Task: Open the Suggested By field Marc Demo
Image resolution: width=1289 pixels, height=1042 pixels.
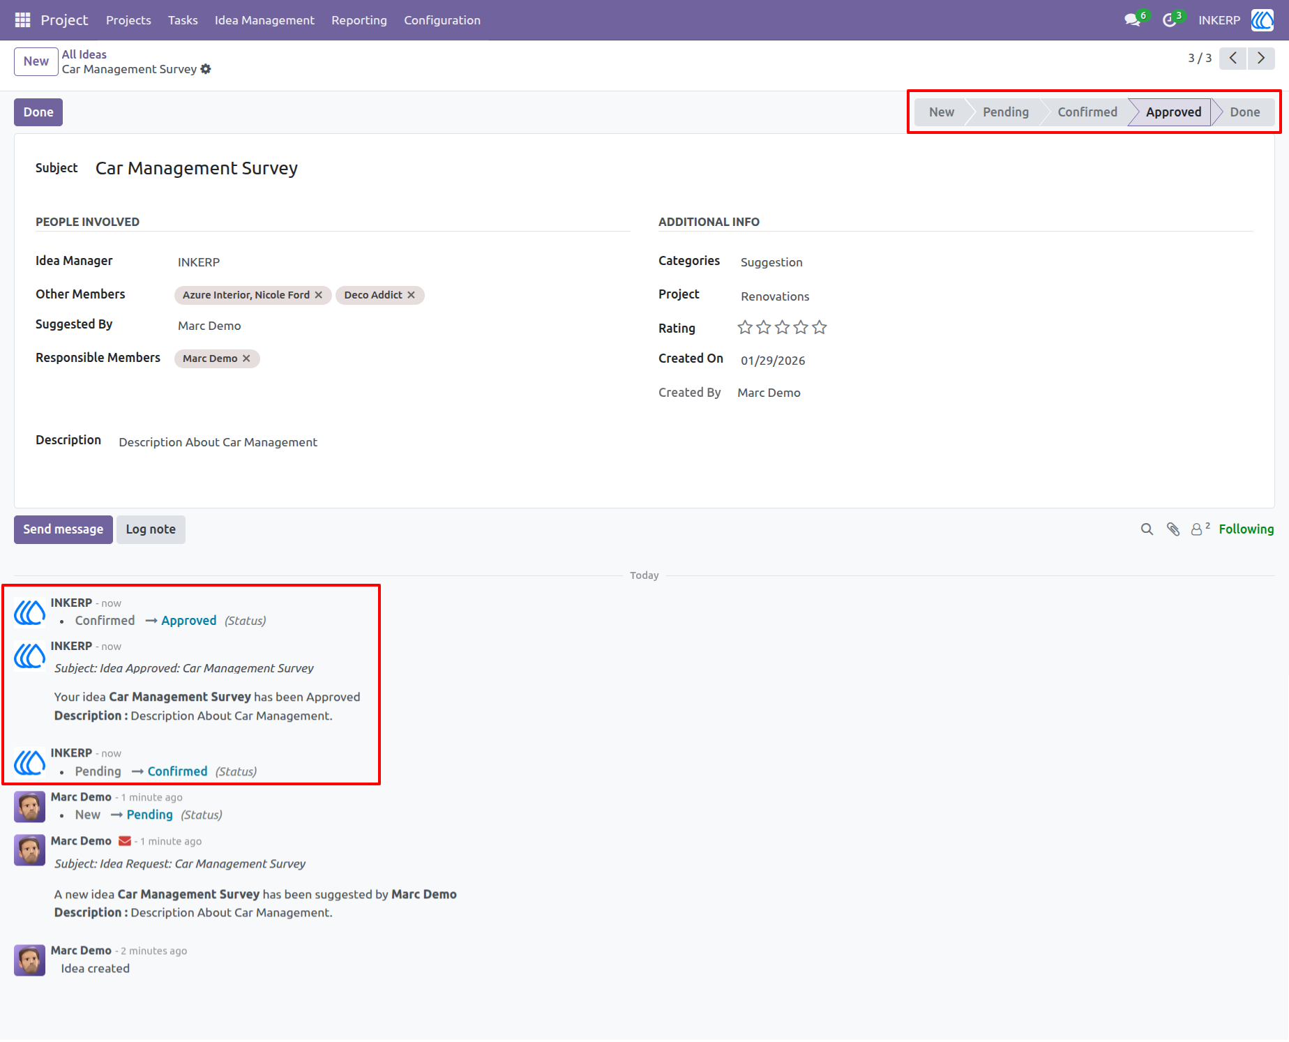Action: 209,326
